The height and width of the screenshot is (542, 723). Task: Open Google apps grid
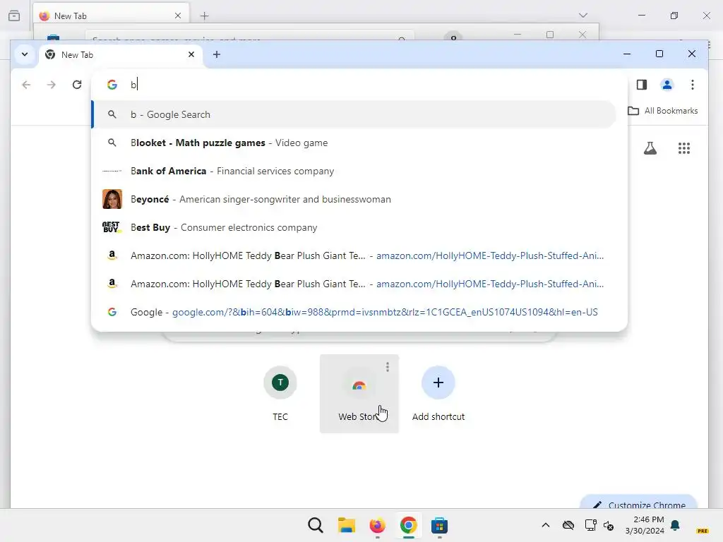tap(683, 148)
